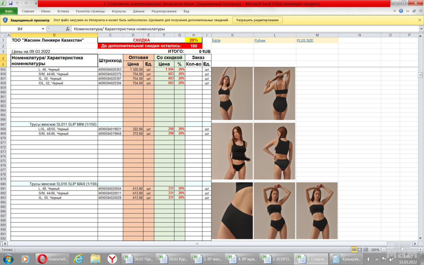Click the Excel Help question mark icon
Viewport: 424px width, 265px height.
[x=401, y=11]
